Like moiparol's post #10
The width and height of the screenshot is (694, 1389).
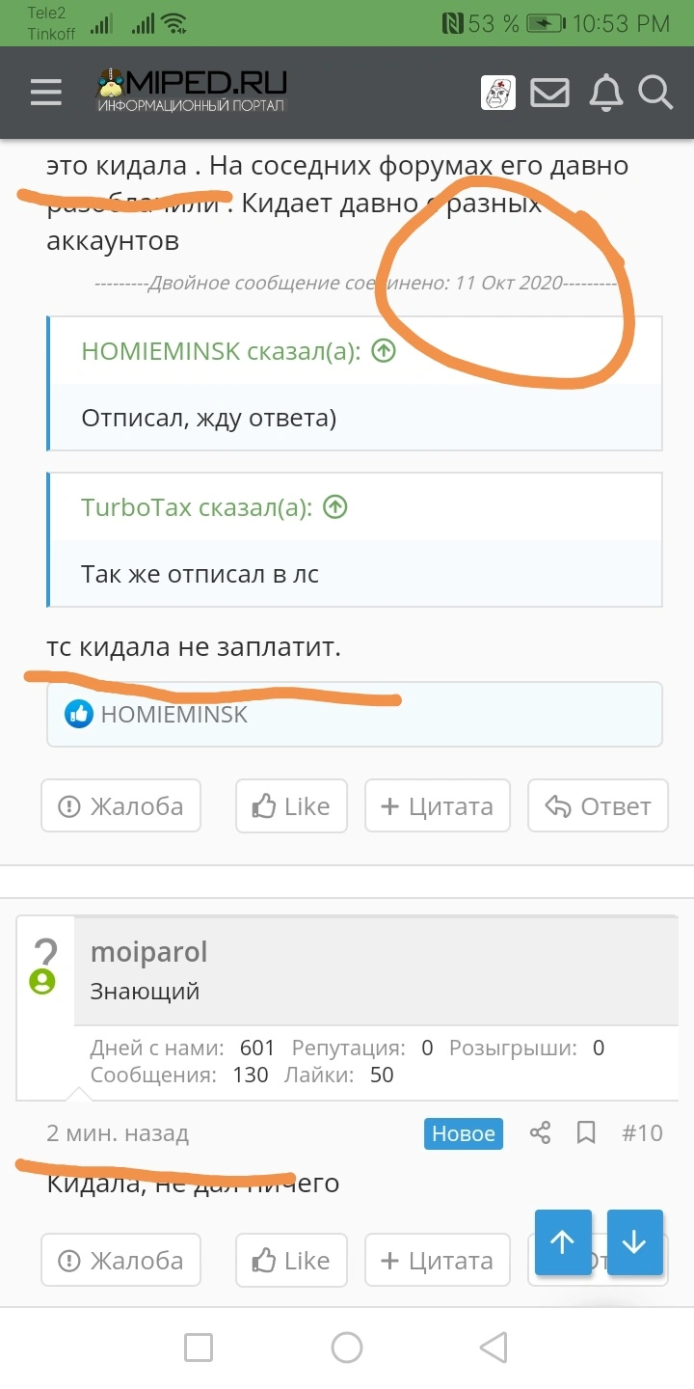(x=292, y=1260)
